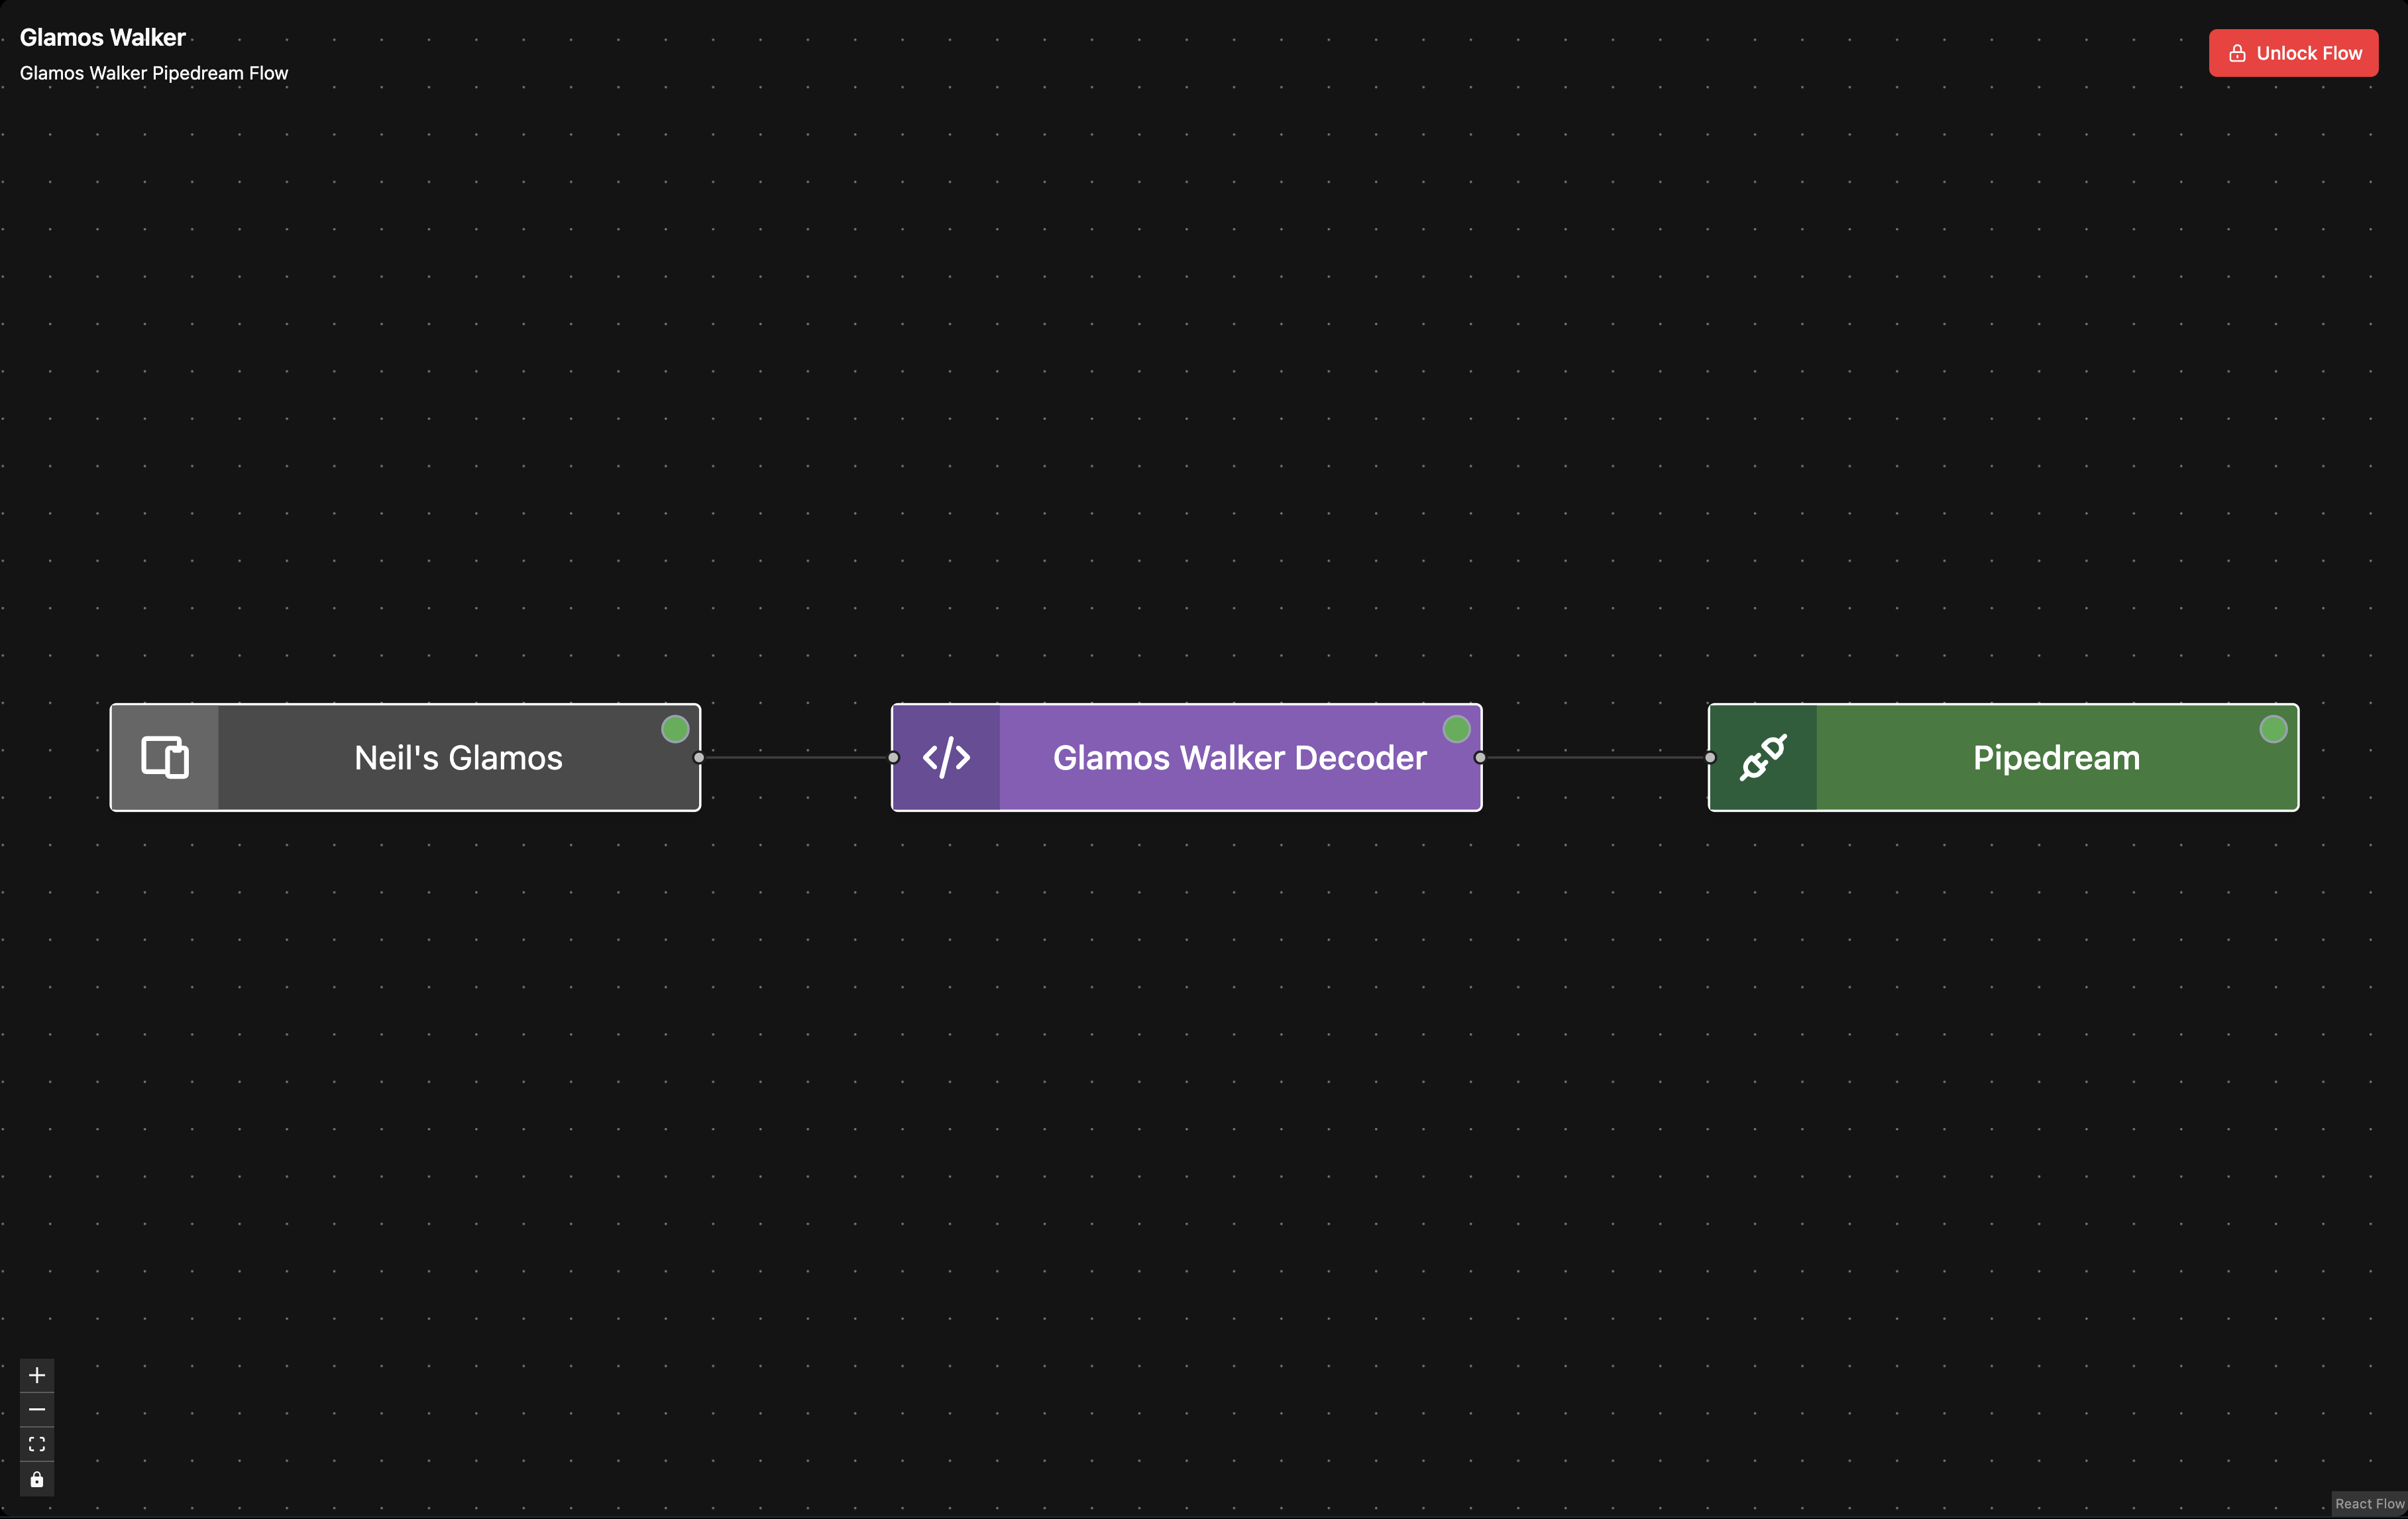
Task: Select edge between Decoder and Pipedream
Action: click(1595, 757)
